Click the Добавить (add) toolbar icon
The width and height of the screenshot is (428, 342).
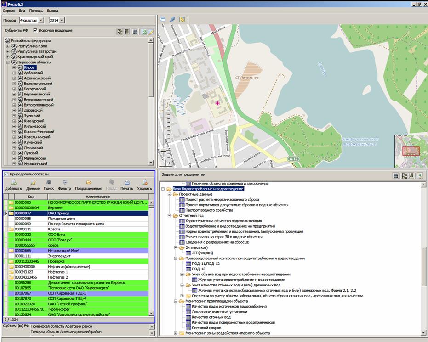pyautogui.click(x=13, y=182)
